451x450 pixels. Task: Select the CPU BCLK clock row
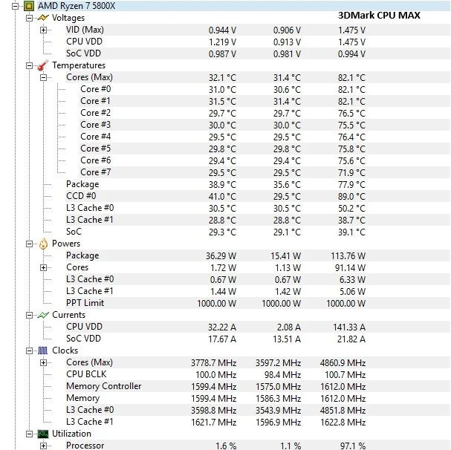point(258,374)
